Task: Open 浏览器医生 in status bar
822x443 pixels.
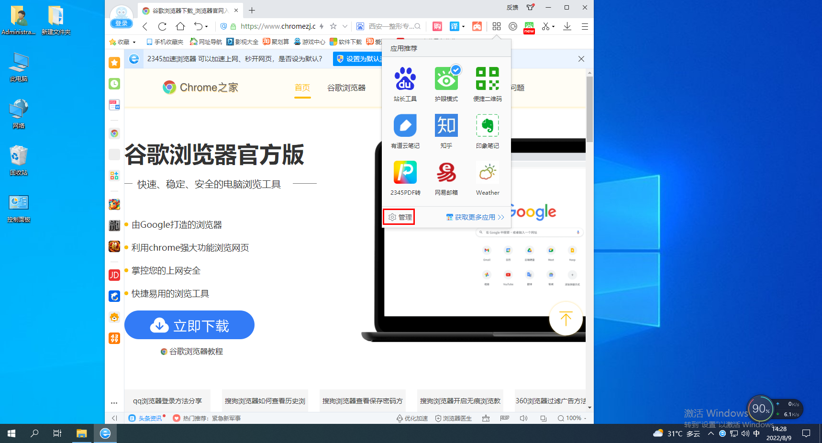Action: pyautogui.click(x=453, y=418)
